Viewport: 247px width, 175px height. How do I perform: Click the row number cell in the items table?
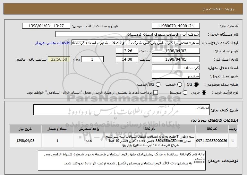pos(233,141)
